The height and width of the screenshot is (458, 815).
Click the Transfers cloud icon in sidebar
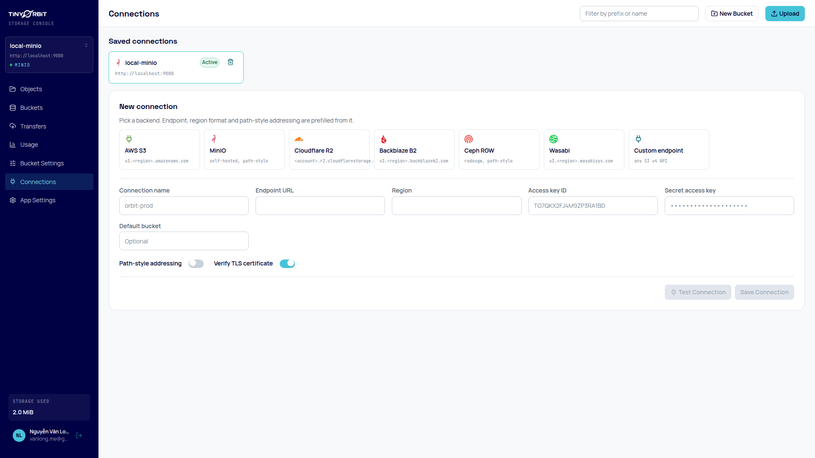click(x=13, y=126)
